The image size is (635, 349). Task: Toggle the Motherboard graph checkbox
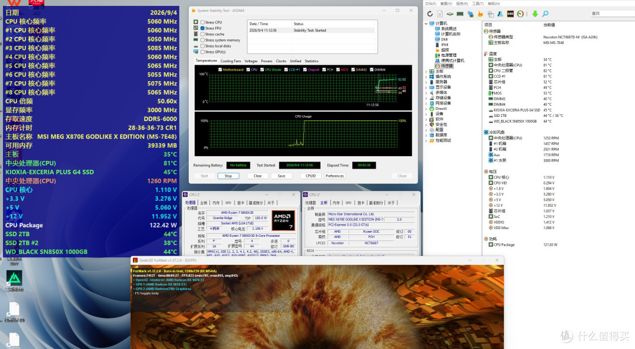tap(220, 70)
